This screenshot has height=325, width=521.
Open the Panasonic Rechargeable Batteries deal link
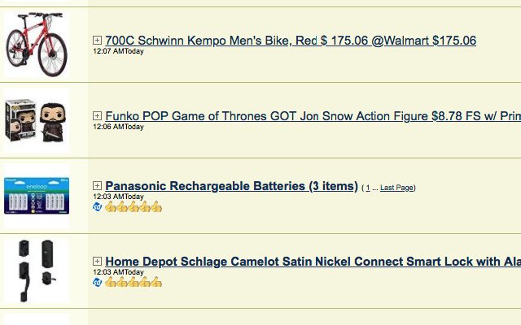(x=231, y=186)
